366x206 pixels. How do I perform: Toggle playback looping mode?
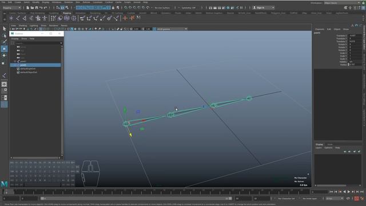pyautogui.click(x=348, y=199)
